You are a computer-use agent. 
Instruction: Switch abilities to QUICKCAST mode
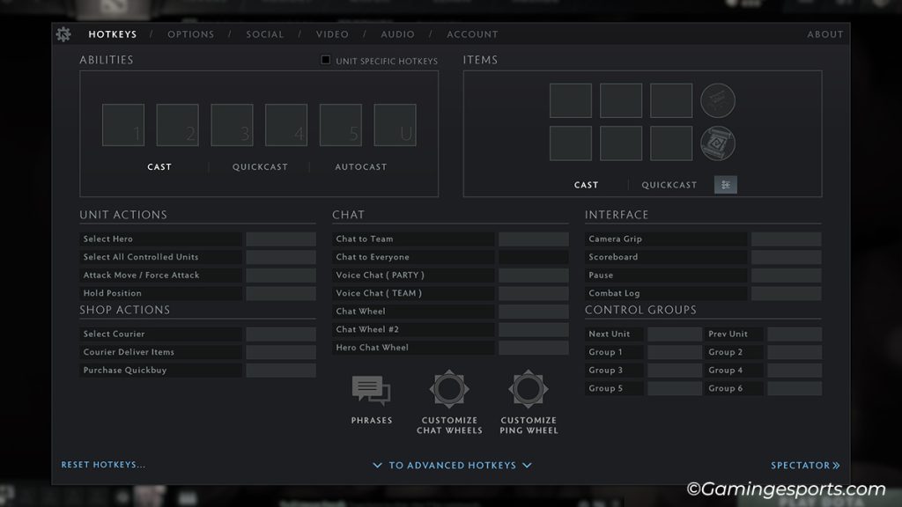tap(260, 166)
